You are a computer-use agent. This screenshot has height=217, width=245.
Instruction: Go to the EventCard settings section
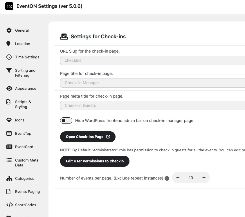[x=24, y=147]
